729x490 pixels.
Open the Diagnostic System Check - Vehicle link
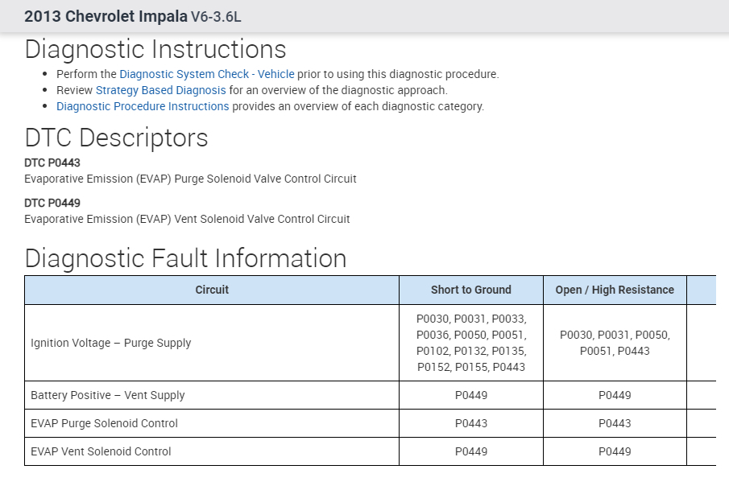(206, 74)
